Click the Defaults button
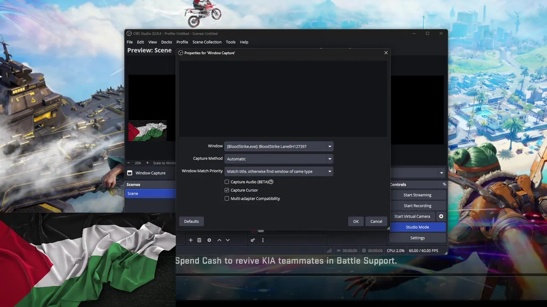Screen dimensions: 547x307 (191, 221)
